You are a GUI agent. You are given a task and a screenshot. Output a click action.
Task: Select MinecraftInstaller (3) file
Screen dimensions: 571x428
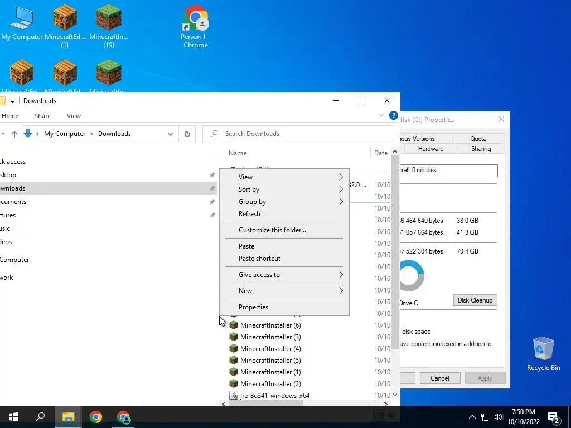pos(270,337)
